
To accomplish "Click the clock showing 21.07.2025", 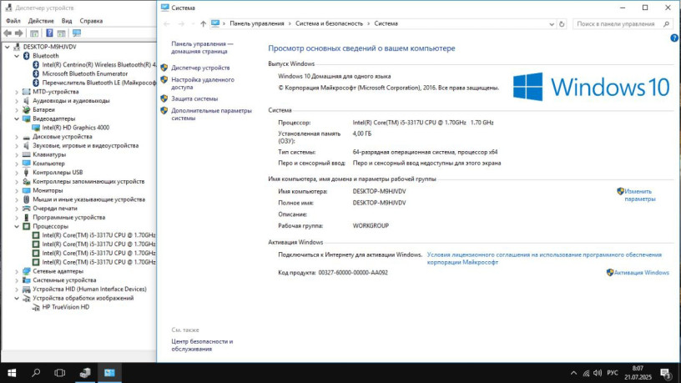I will (x=638, y=373).
